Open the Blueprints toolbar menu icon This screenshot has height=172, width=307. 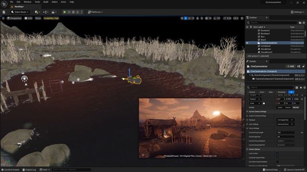[x=46, y=12]
